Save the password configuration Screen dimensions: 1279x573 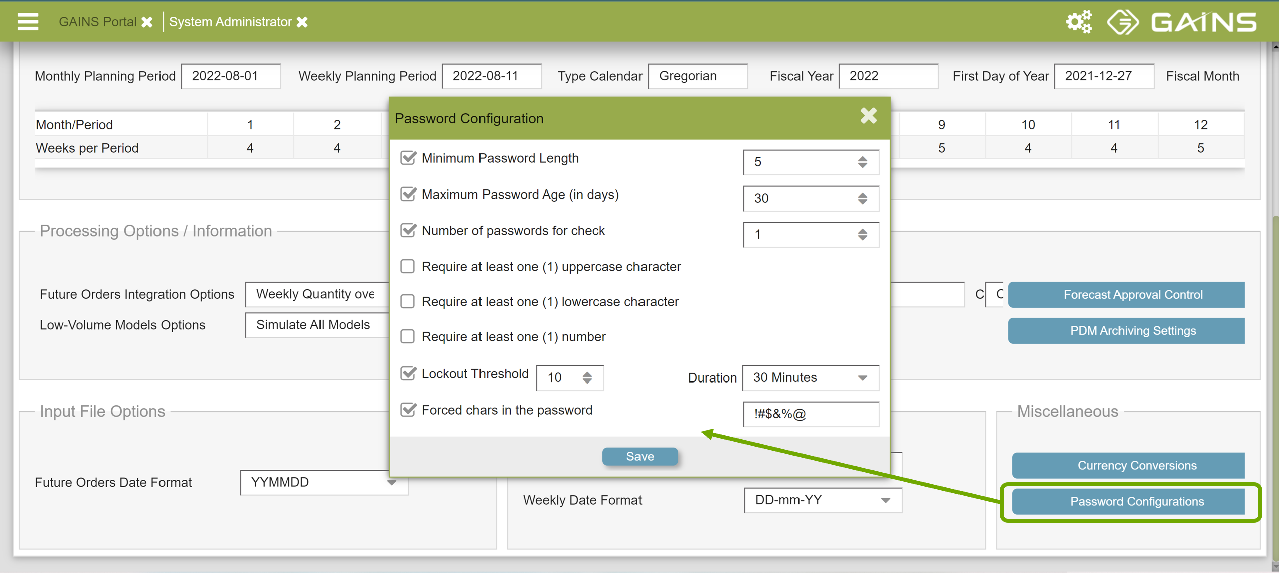(639, 456)
